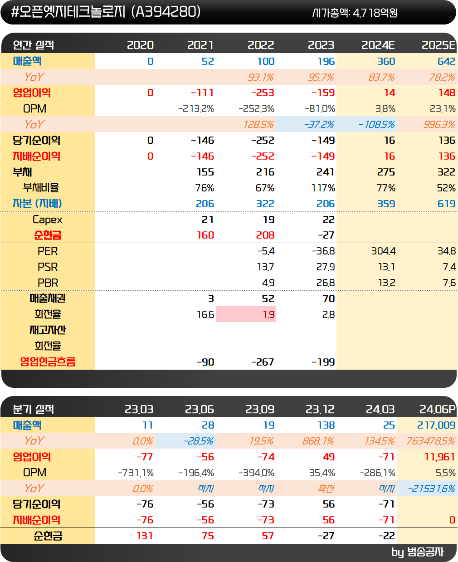This screenshot has width=458, height=562.
Task: Click the 23.03 quarter column header
Action: coord(139,409)
